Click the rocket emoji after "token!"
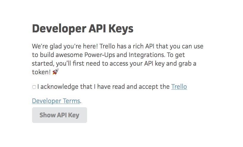 coord(55,72)
